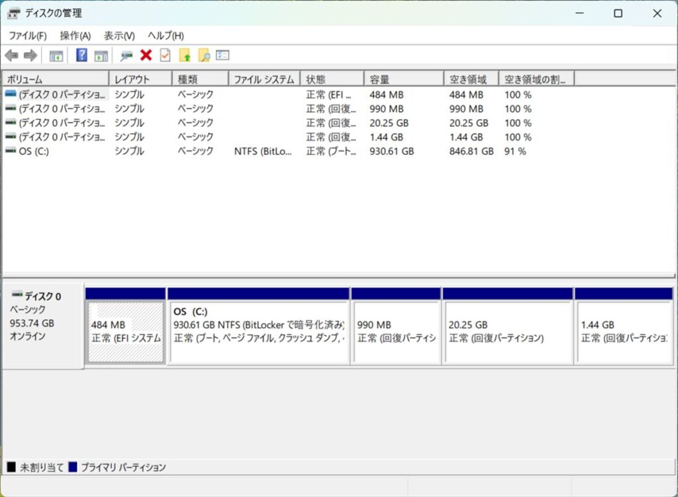
Task: Sort by the ファイル システム column header
Action: pyautogui.click(x=264, y=79)
